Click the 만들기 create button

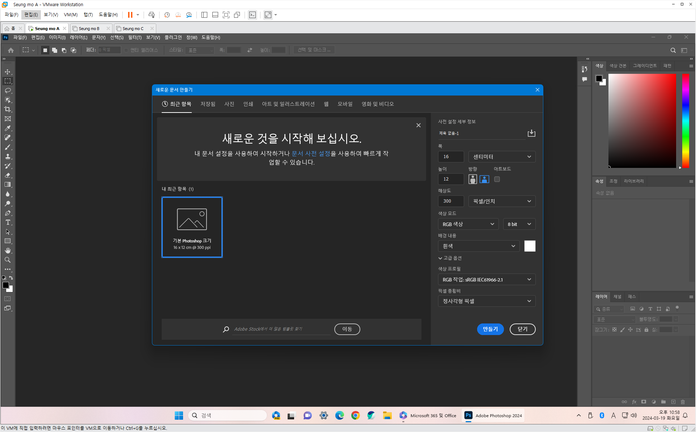pyautogui.click(x=490, y=329)
